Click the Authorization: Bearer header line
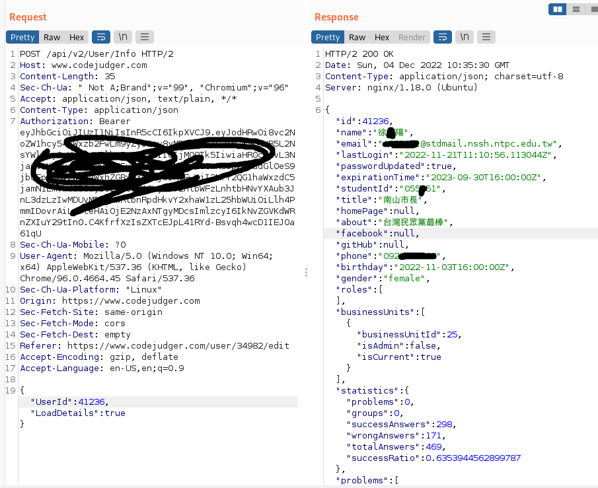Viewport: 598px width, 488px height. pyautogui.click(x=75, y=122)
